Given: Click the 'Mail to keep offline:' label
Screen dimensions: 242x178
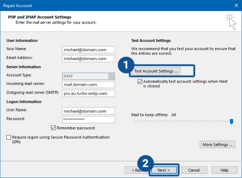Looking at the screenshot, I should 150,115.
